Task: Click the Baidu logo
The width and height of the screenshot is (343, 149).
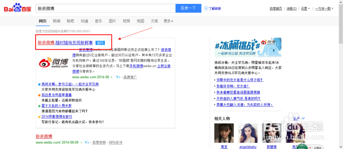Action: pyautogui.click(x=17, y=8)
